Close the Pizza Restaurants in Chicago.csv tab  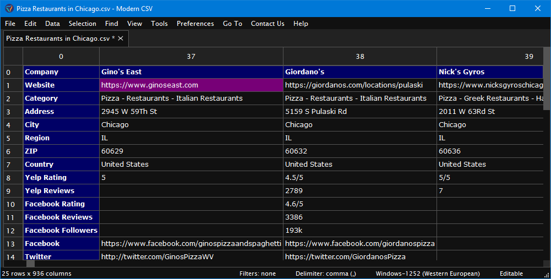pos(121,39)
